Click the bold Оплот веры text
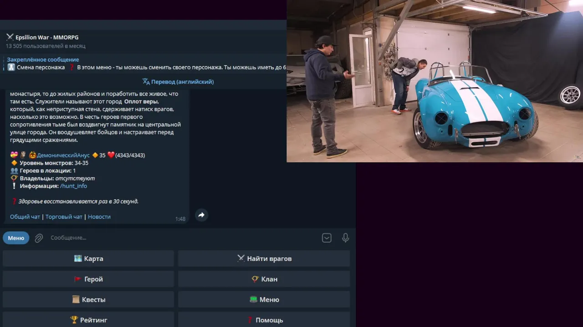The height and width of the screenshot is (327, 583). (x=142, y=101)
